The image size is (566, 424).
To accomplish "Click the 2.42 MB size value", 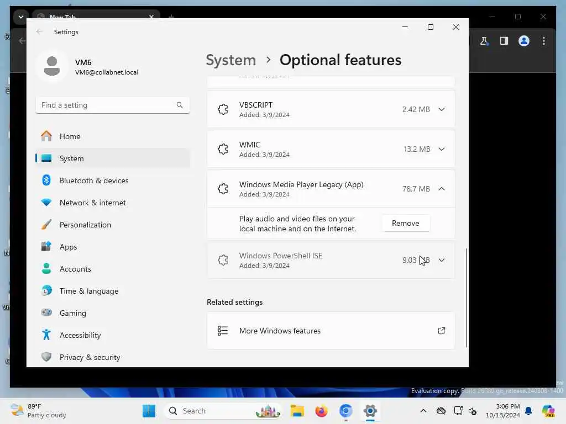I will tap(416, 109).
